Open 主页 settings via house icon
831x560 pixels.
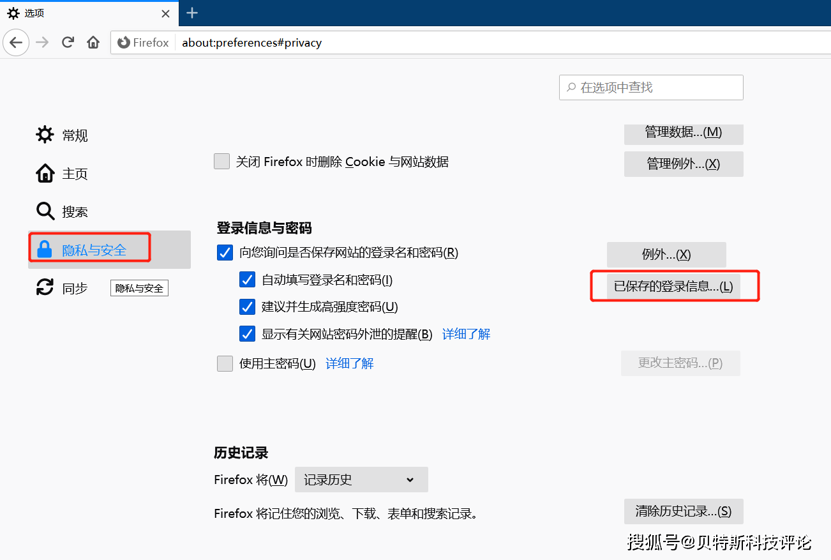45,173
